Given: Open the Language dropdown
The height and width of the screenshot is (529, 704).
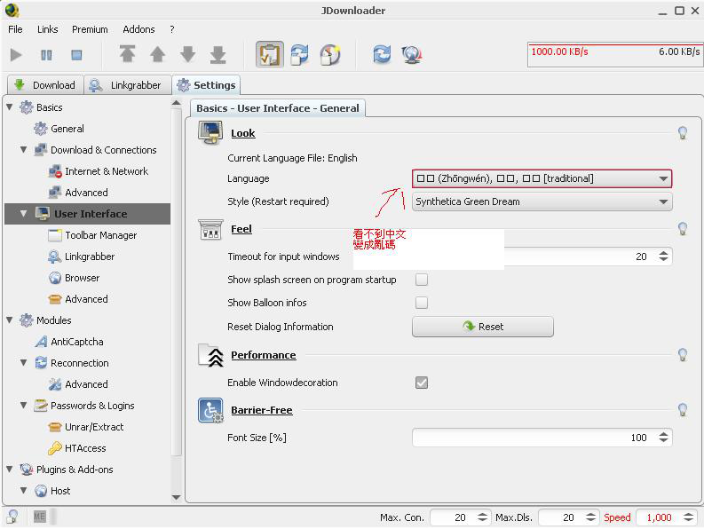Looking at the screenshot, I should [x=542, y=178].
